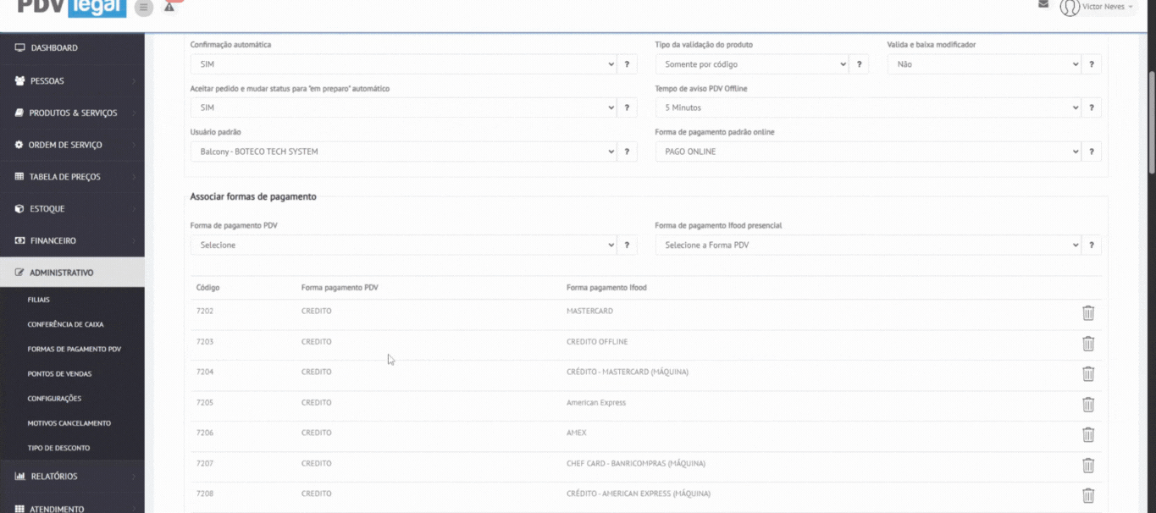The height and width of the screenshot is (513, 1156).
Task: Open the messages envelope icon
Action: (x=1043, y=5)
